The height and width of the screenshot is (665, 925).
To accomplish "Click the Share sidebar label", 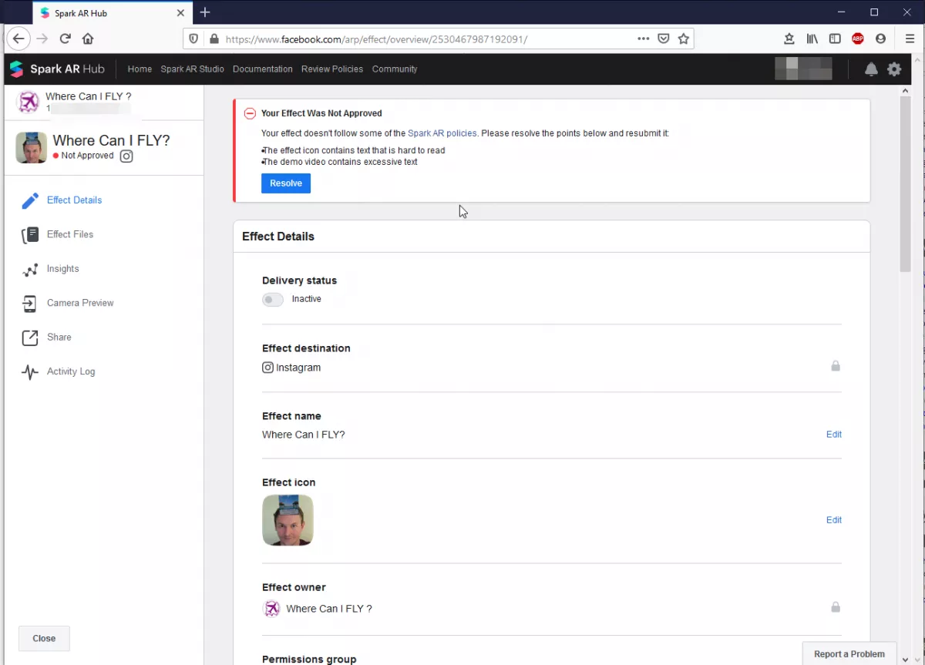I will coord(59,338).
